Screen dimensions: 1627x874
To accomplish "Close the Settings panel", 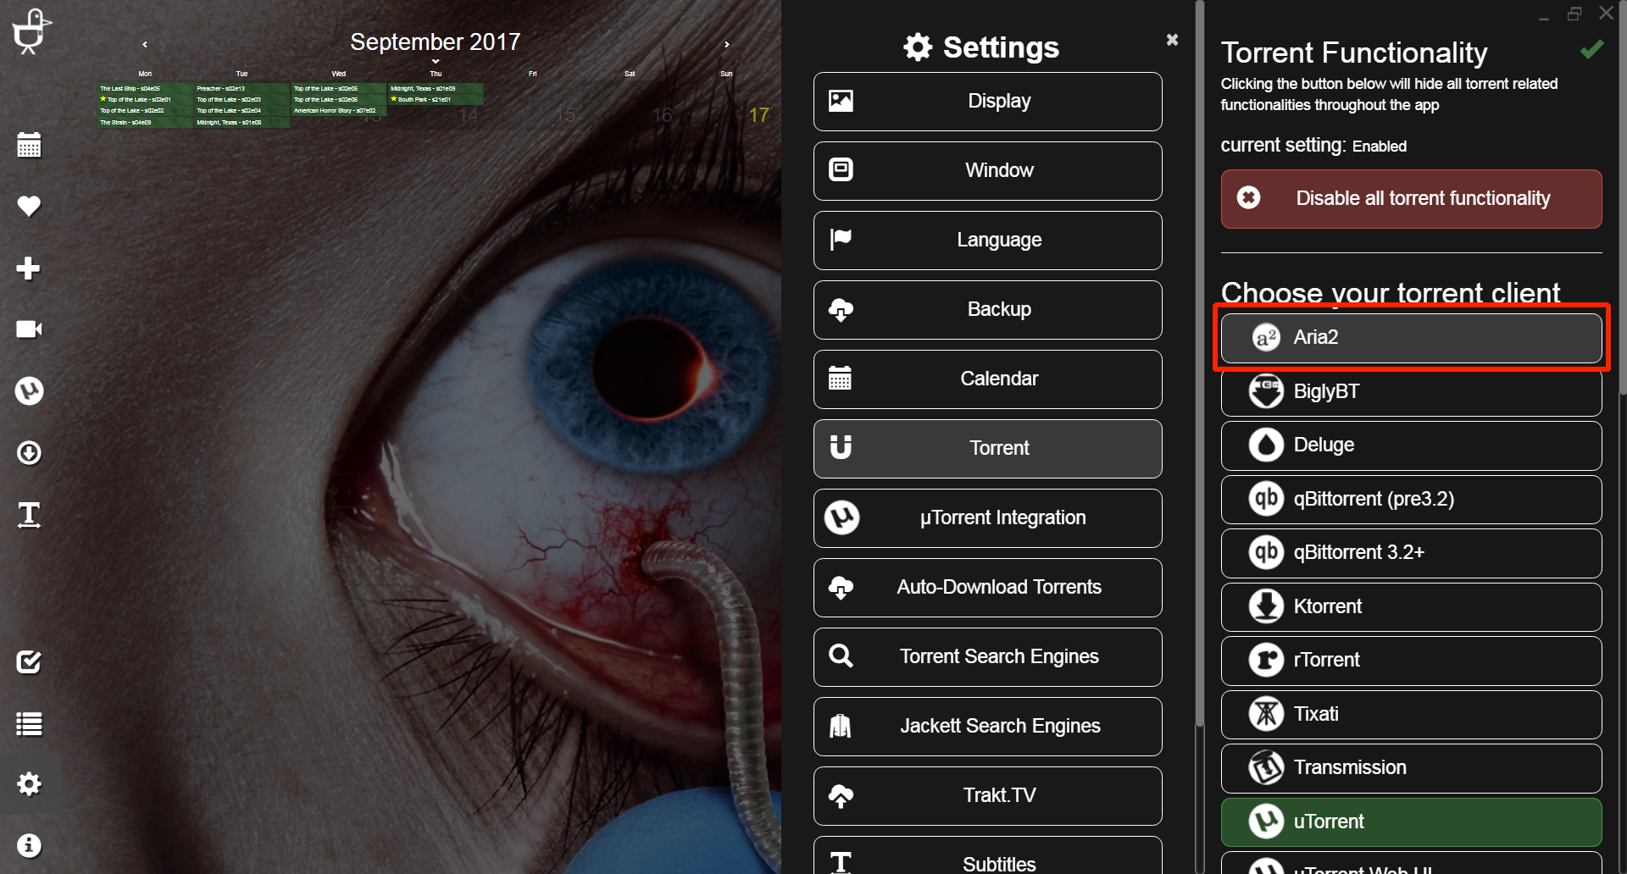I will 1172,40.
